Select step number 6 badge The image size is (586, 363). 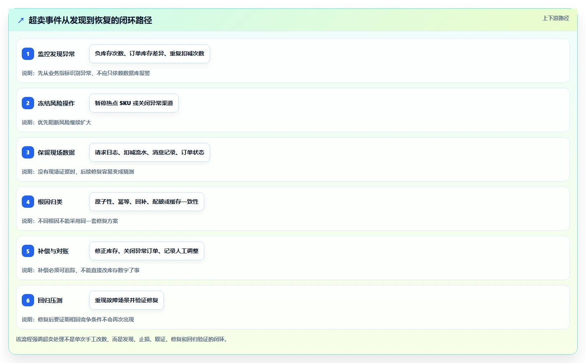(28, 300)
